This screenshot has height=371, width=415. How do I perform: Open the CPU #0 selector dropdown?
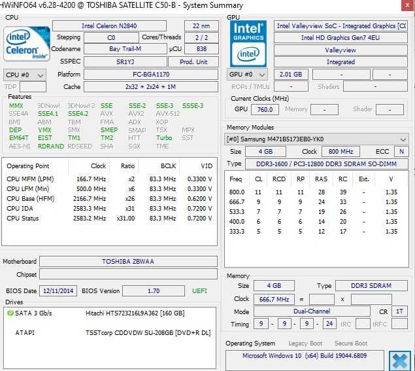(x=25, y=75)
